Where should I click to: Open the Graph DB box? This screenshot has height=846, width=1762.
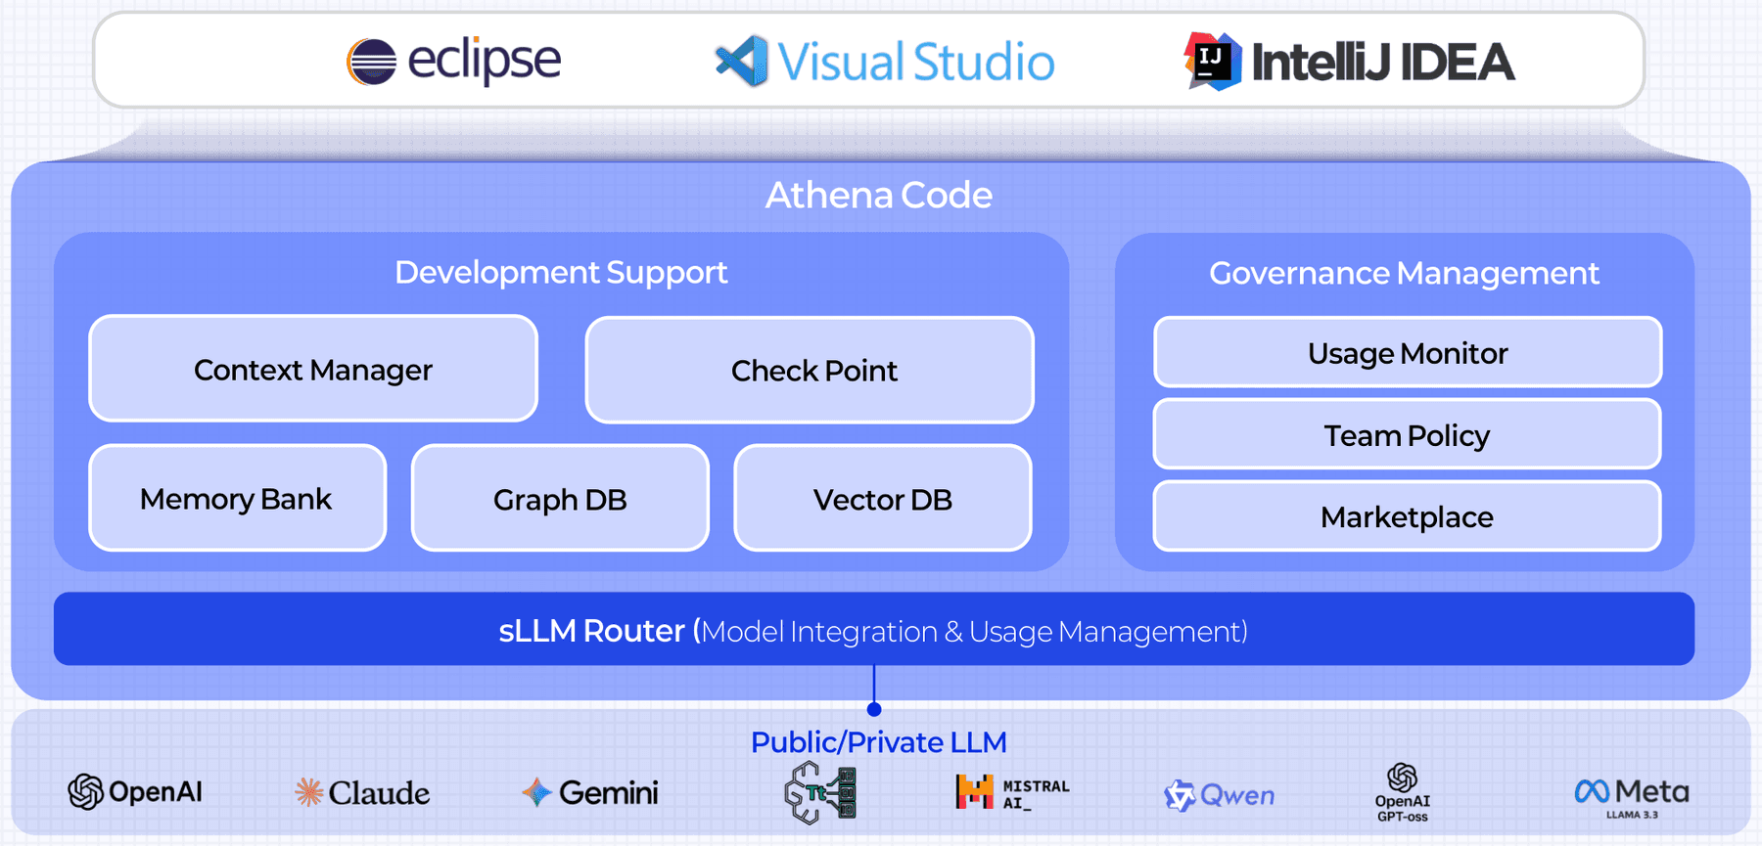click(x=560, y=498)
